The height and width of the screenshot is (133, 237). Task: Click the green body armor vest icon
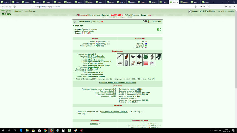pos(146,56)
